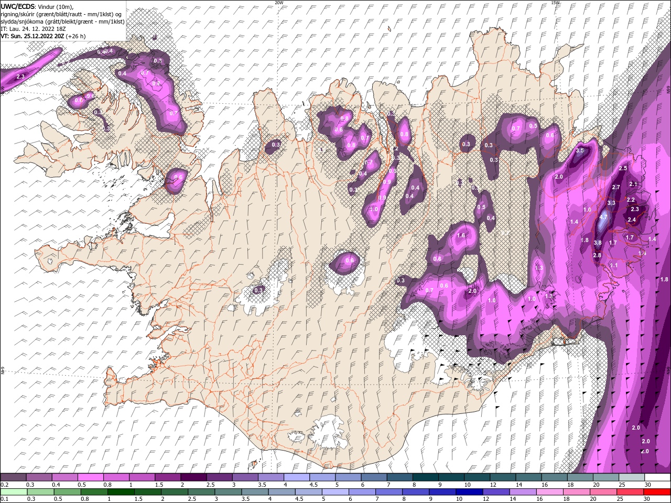The image size is (671, 503).
Task: Pick the bottom-row navy blue swatch between 10 and 12
Action: pyautogui.click(x=469, y=492)
